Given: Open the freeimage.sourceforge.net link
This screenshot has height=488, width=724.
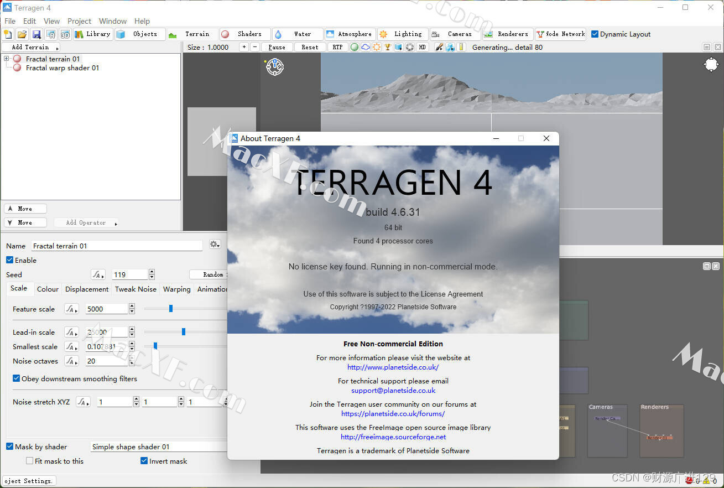Looking at the screenshot, I should click(393, 437).
